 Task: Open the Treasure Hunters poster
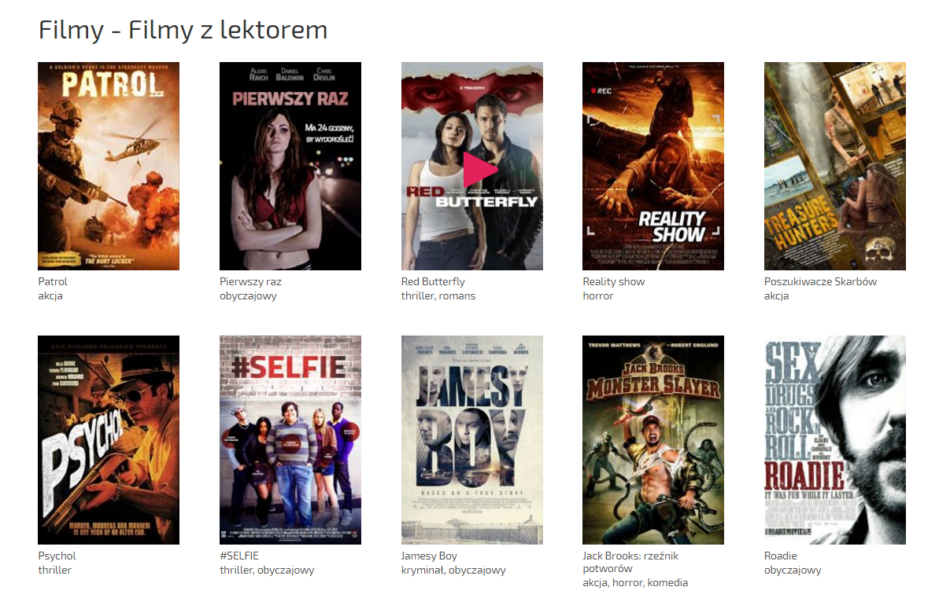835,167
